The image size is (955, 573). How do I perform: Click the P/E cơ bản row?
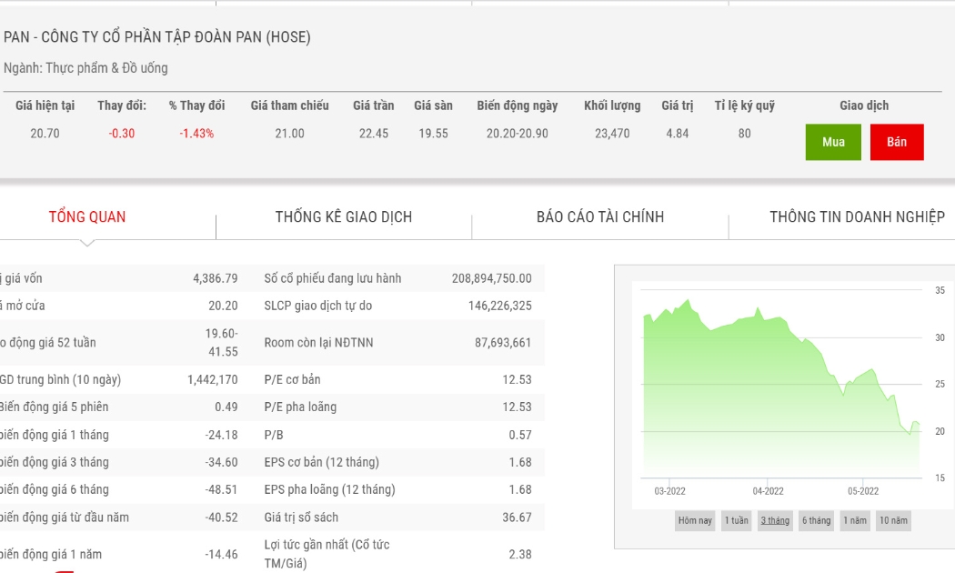coord(397,379)
